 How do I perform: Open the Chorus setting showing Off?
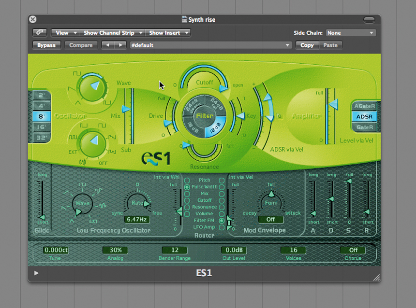(x=353, y=250)
